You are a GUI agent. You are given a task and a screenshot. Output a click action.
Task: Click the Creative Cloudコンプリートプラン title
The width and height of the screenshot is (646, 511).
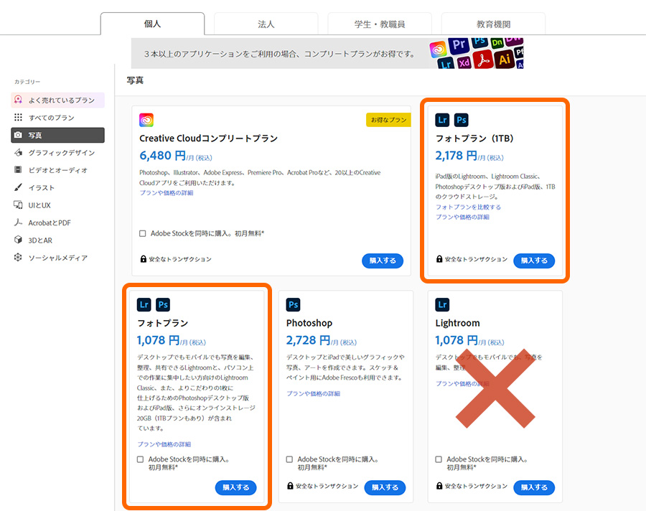(208, 139)
